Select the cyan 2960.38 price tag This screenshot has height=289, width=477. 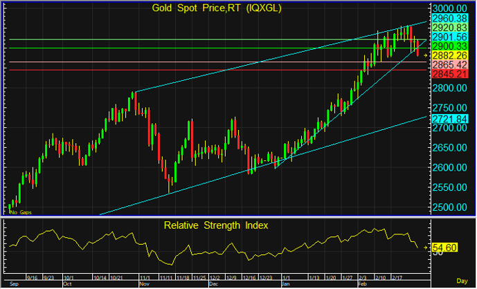449,17
